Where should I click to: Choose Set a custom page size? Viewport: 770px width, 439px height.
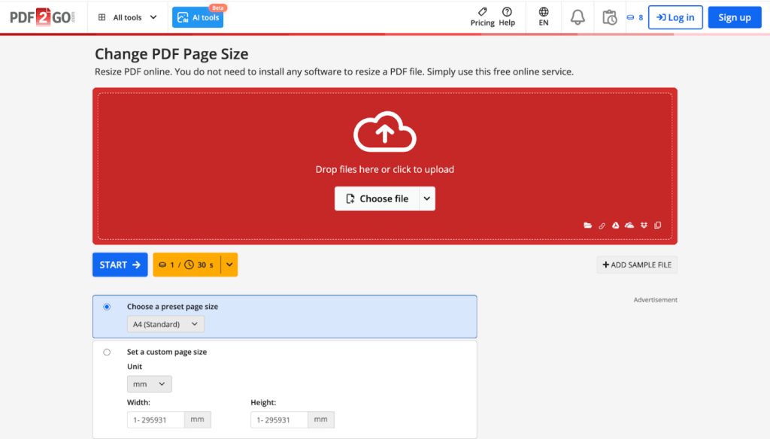coord(106,351)
